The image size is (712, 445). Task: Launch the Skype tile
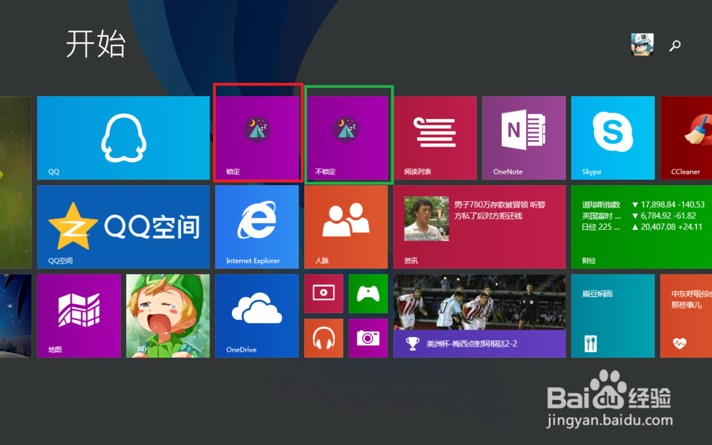point(613,137)
